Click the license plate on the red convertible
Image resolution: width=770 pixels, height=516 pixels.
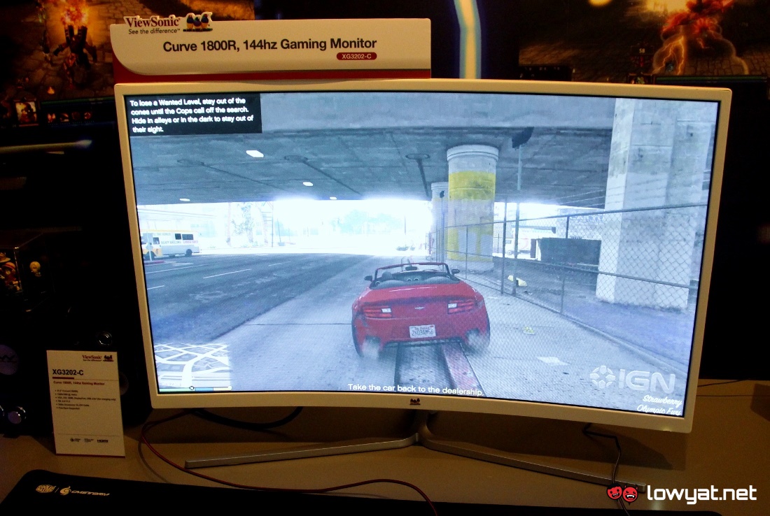coord(422,331)
